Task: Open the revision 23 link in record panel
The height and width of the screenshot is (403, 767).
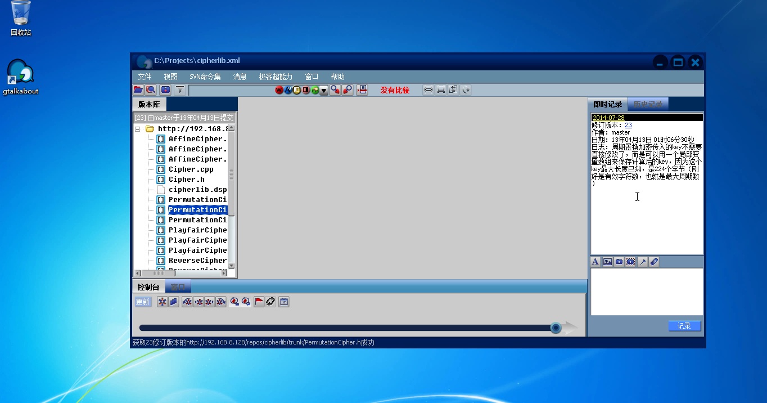Action: 628,125
